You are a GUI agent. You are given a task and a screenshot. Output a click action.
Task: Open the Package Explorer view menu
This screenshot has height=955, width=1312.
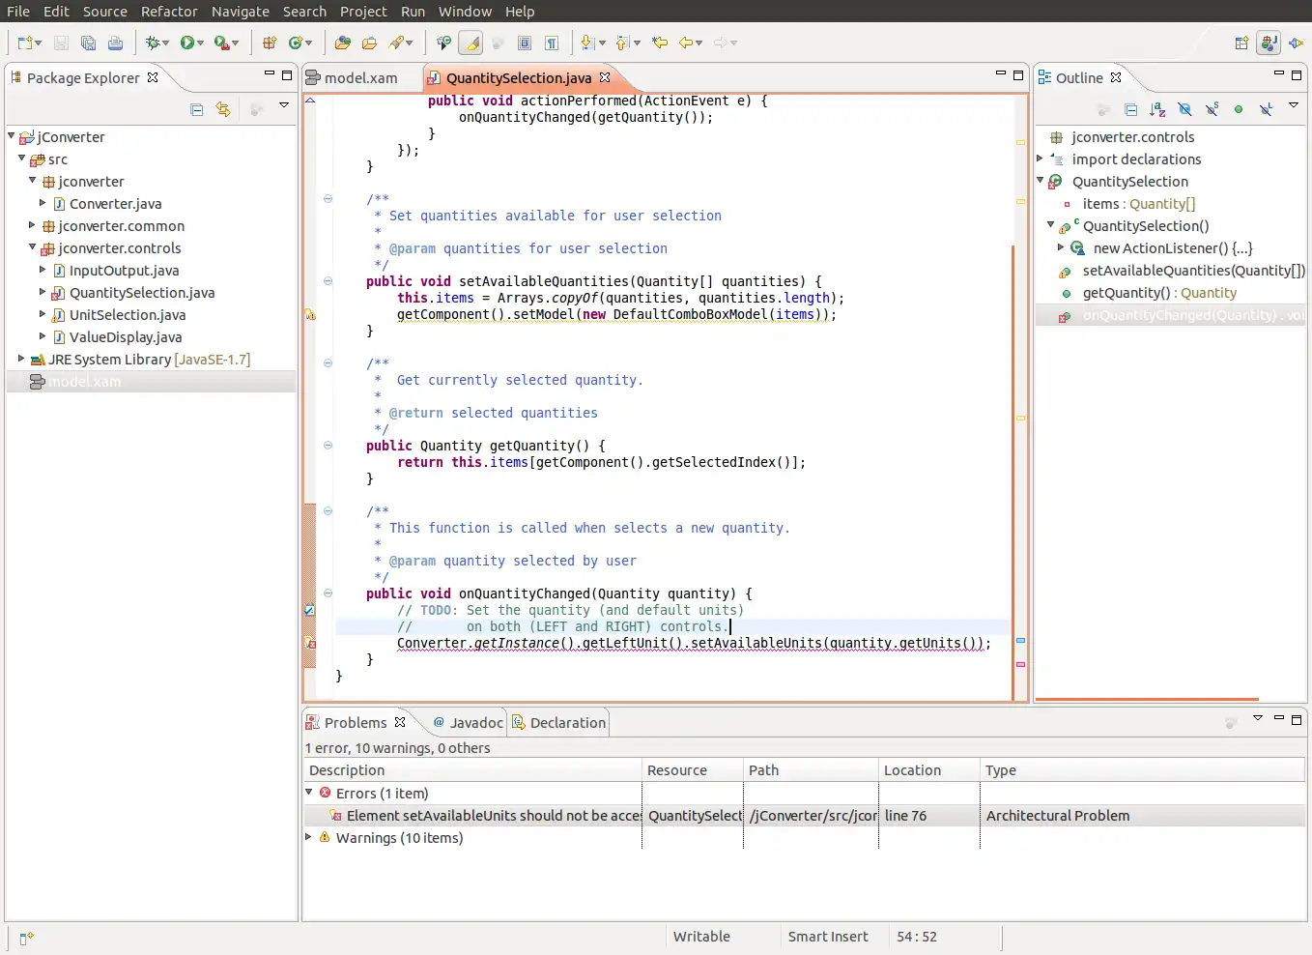pos(284,105)
